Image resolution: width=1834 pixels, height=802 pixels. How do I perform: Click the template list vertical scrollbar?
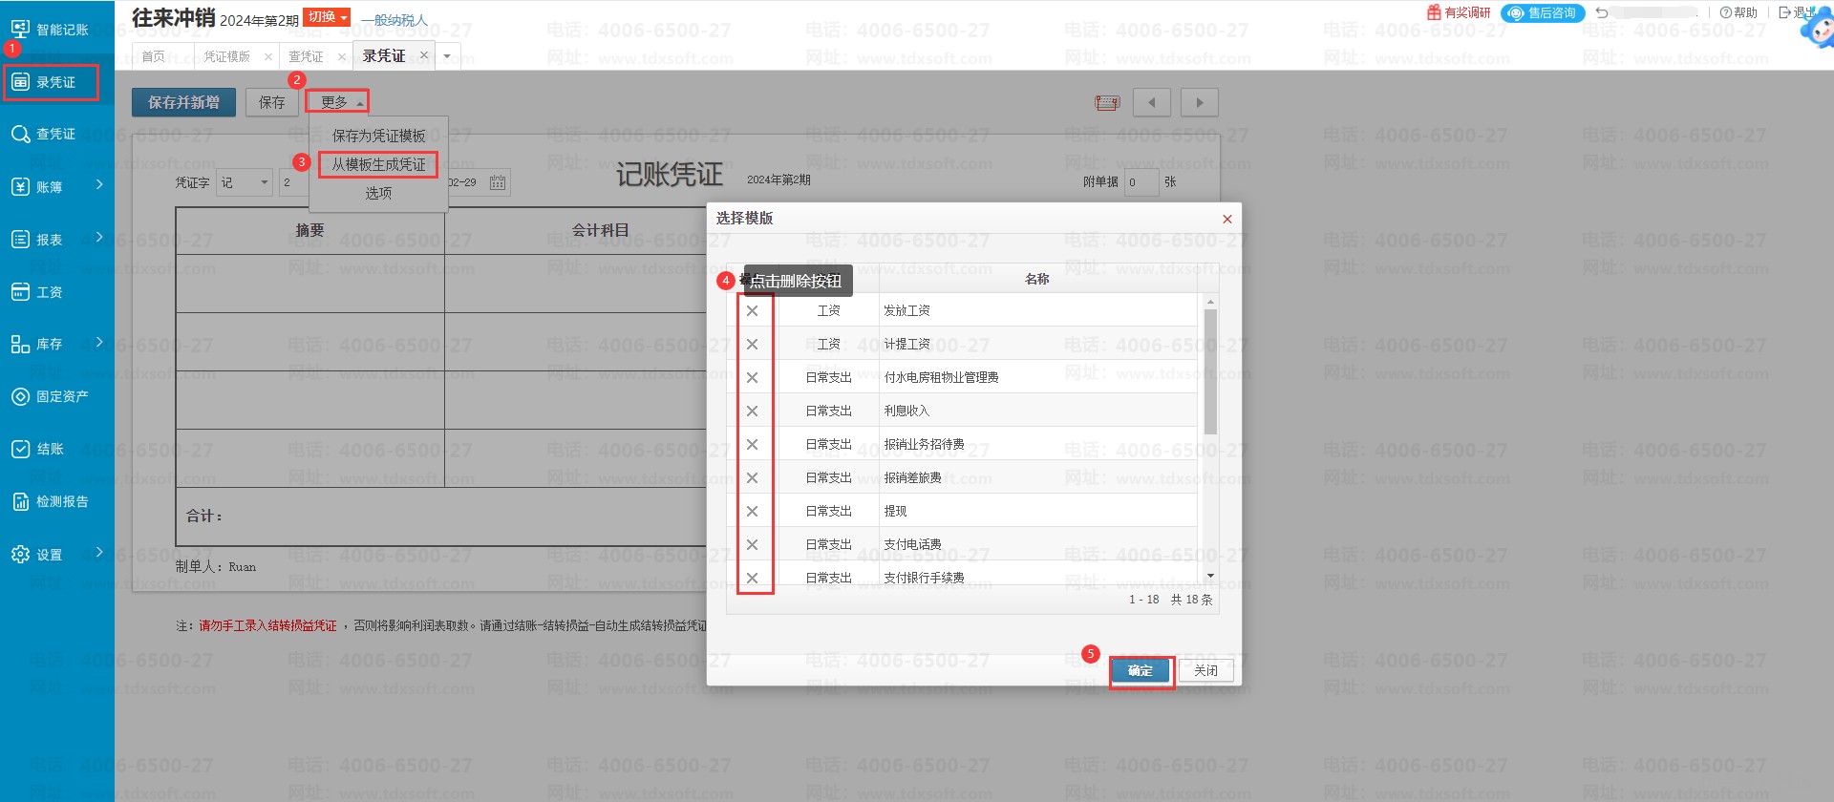click(x=1210, y=372)
